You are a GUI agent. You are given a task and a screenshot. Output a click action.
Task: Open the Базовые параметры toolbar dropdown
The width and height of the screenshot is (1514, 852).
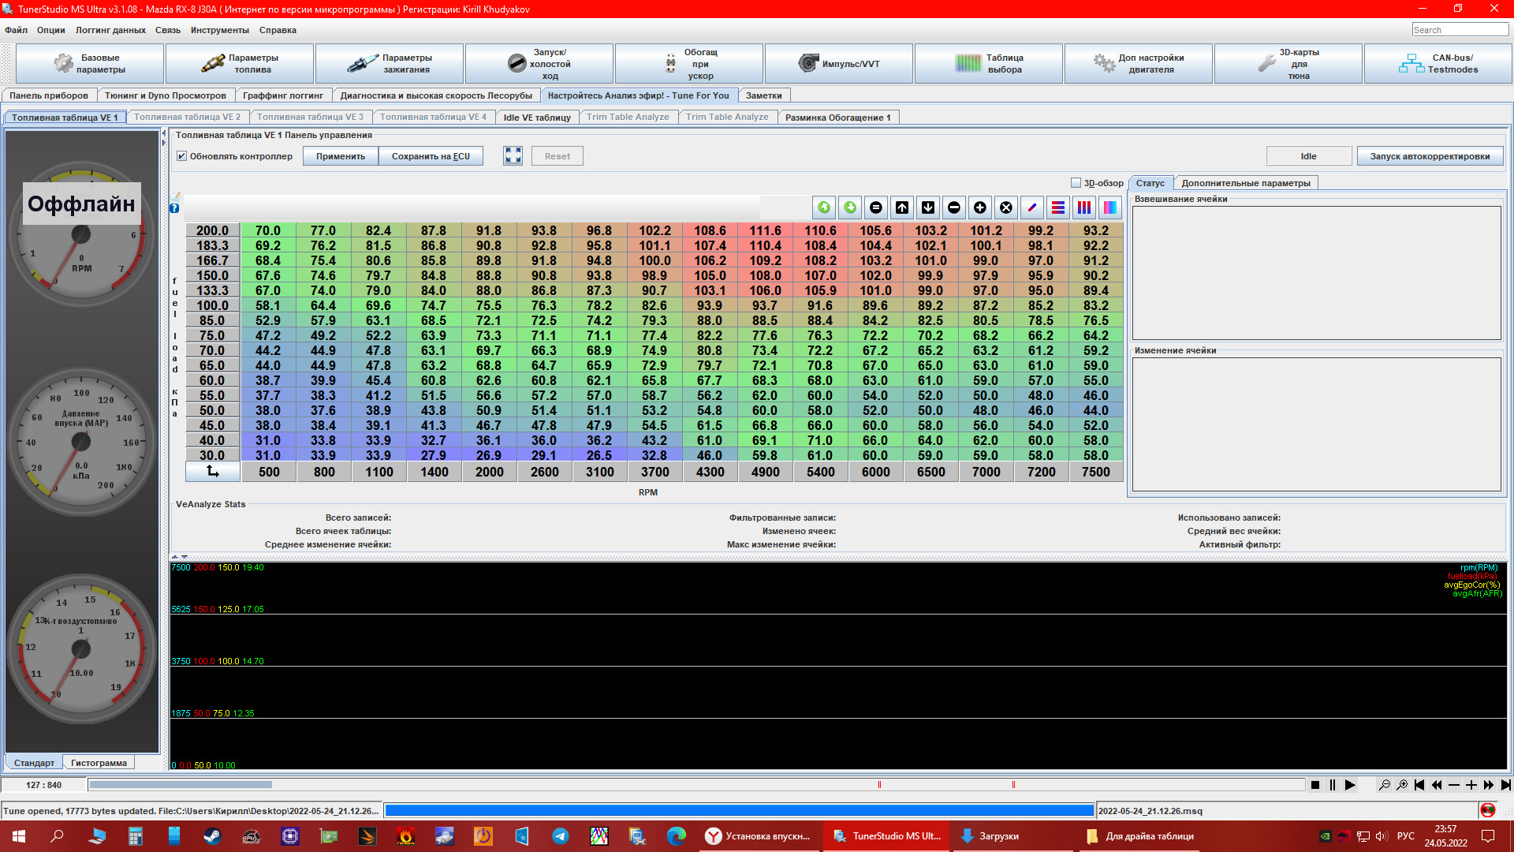click(x=90, y=64)
